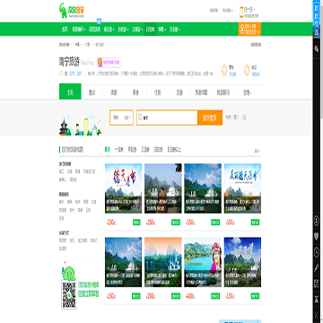Open the ¥390 tour thumbnail with calligraphy title
Viewport: 323px width, 323px height.
click(x=242, y=188)
